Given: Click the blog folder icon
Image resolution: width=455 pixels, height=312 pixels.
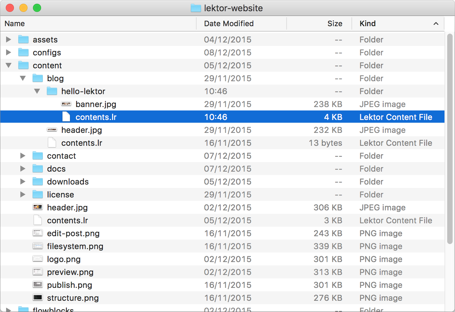Looking at the screenshot, I should tap(38, 78).
